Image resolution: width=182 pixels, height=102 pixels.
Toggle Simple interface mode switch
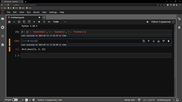click(15, 100)
